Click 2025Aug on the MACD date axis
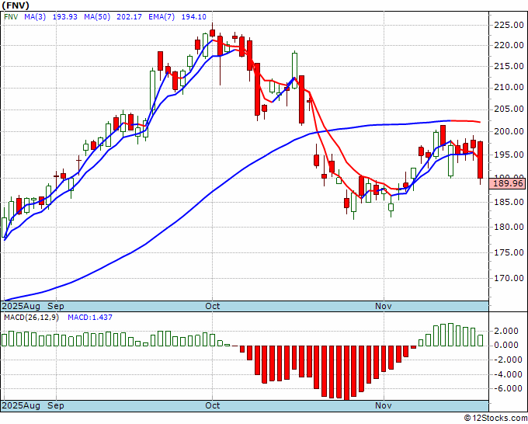Image resolution: width=528 pixels, height=424 pixels. pyautogui.click(x=21, y=405)
